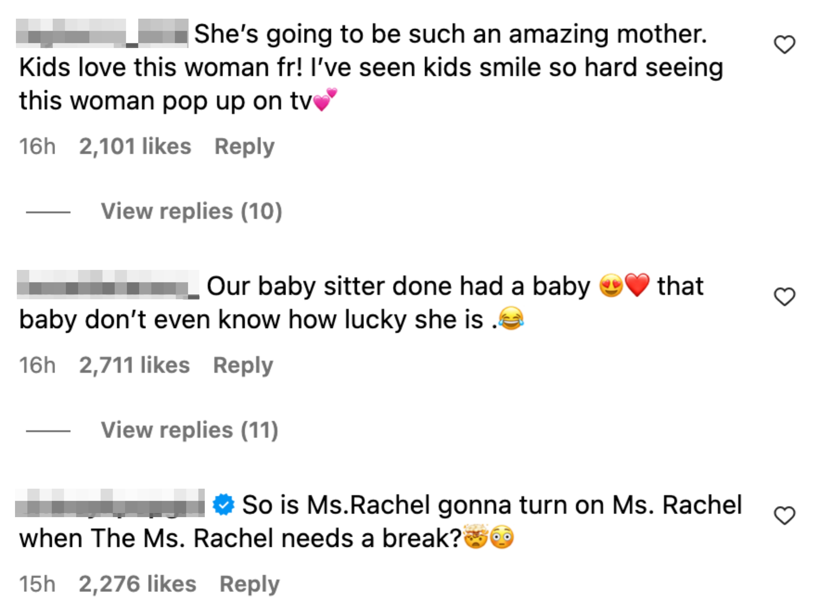Select Reply under the first comment
Image resolution: width=814 pixels, height=612 pixels.
point(246,146)
